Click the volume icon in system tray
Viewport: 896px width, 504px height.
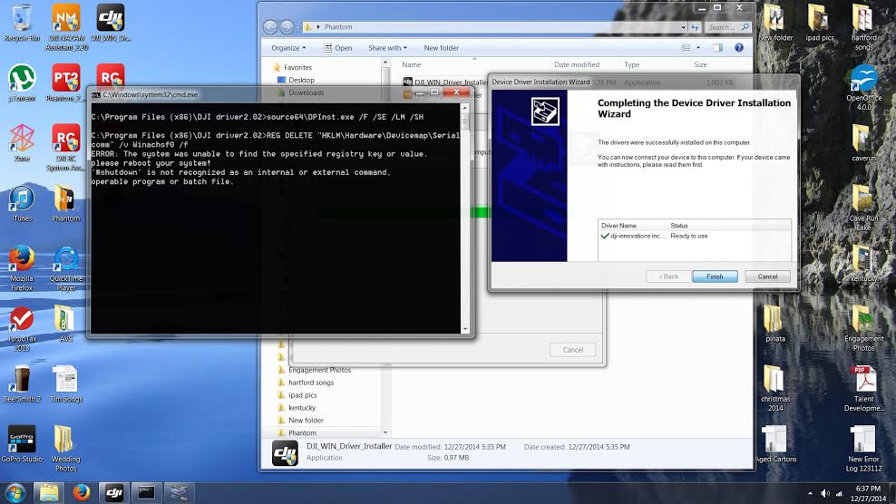pyautogui.click(x=824, y=492)
